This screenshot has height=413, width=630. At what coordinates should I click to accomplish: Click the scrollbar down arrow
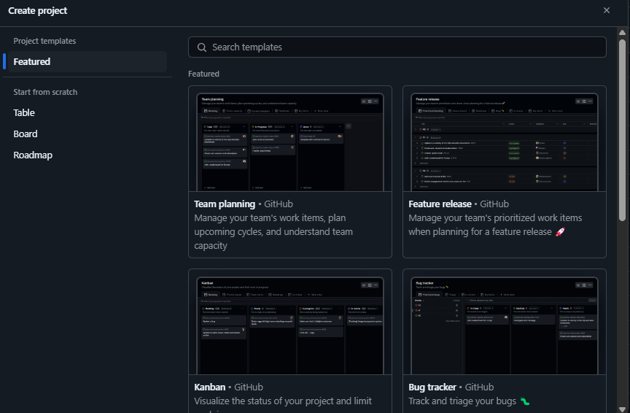(622, 409)
